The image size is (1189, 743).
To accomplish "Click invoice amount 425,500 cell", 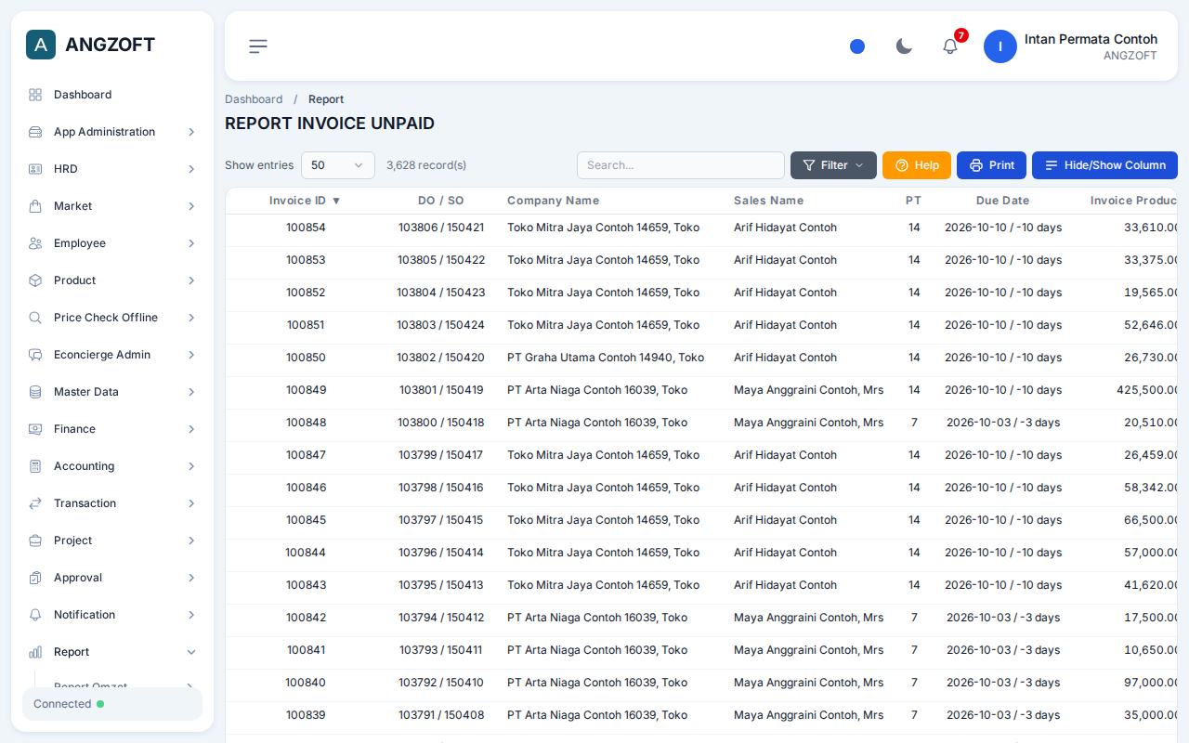I will click(x=1147, y=390).
